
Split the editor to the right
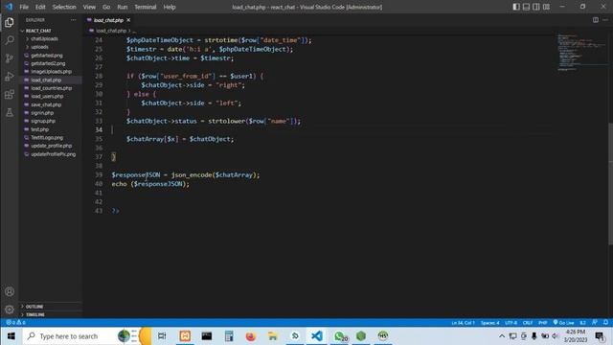click(x=596, y=20)
